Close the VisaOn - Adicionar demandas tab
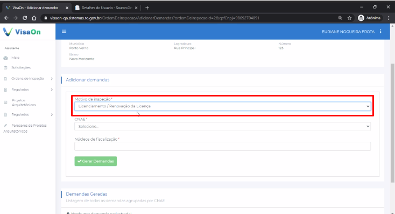The width and height of the screenshot is (395, 214). (x=67, y=8)
